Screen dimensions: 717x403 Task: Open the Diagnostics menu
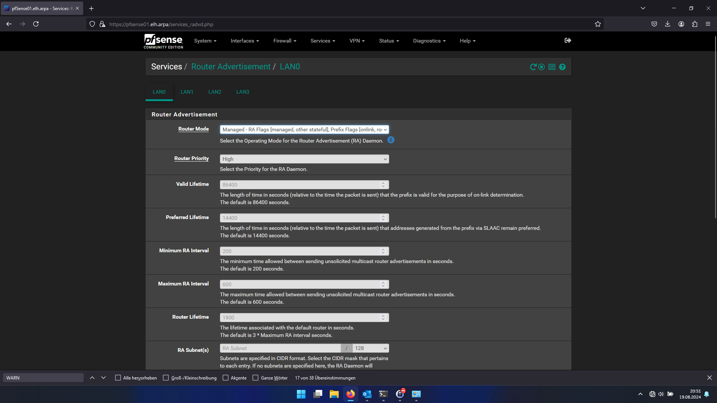(x=429, y=41)
